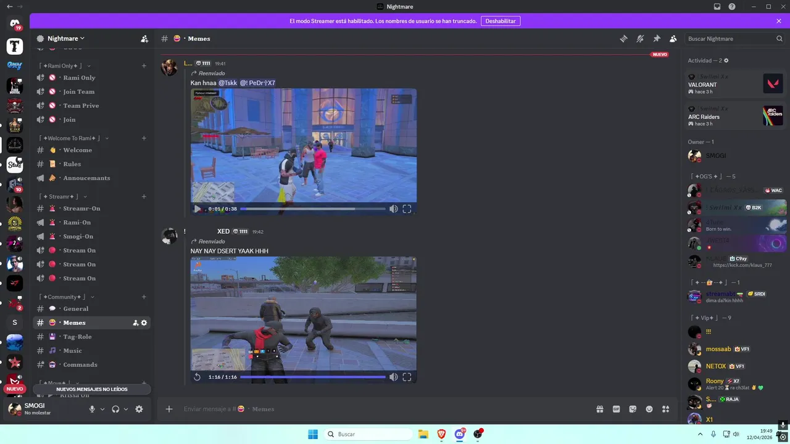Collapse the Community category

pos(67,297)
